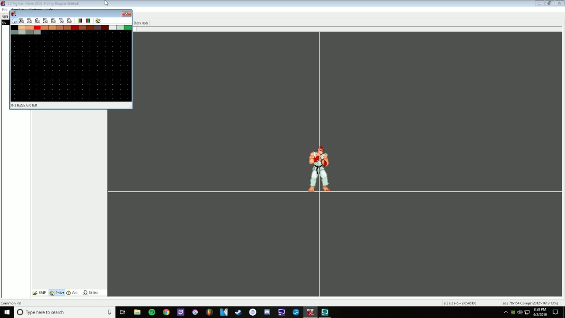
Task: Close the palette window
Action: point(127,14)
